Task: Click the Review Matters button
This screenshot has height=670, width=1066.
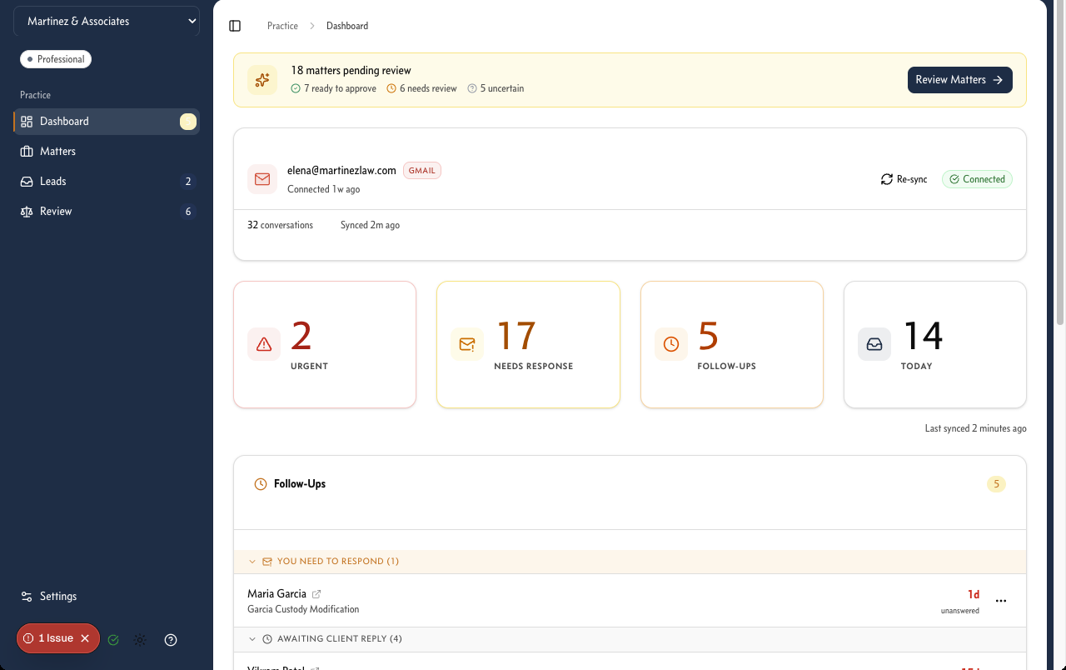Action: click(960, 80)
